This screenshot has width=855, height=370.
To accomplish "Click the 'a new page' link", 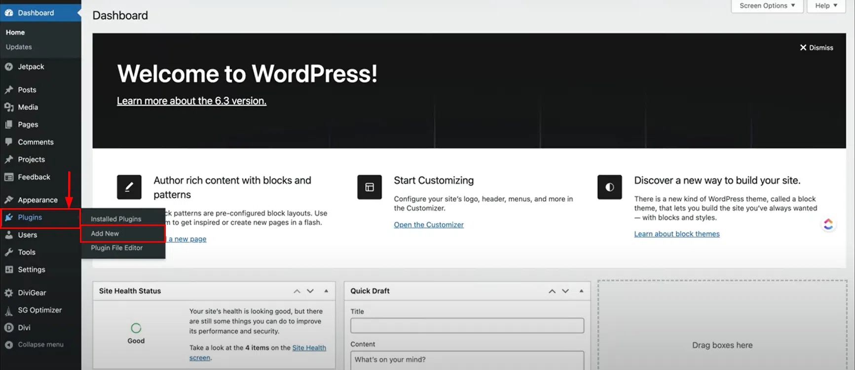I will (x=187, y=239).
